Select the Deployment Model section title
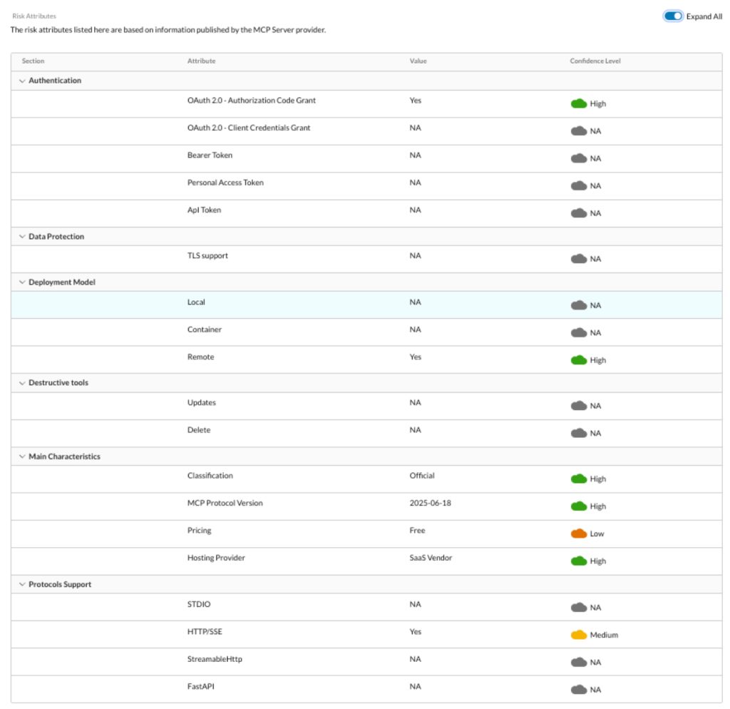The image size is (730, 709). coord(62,282)
